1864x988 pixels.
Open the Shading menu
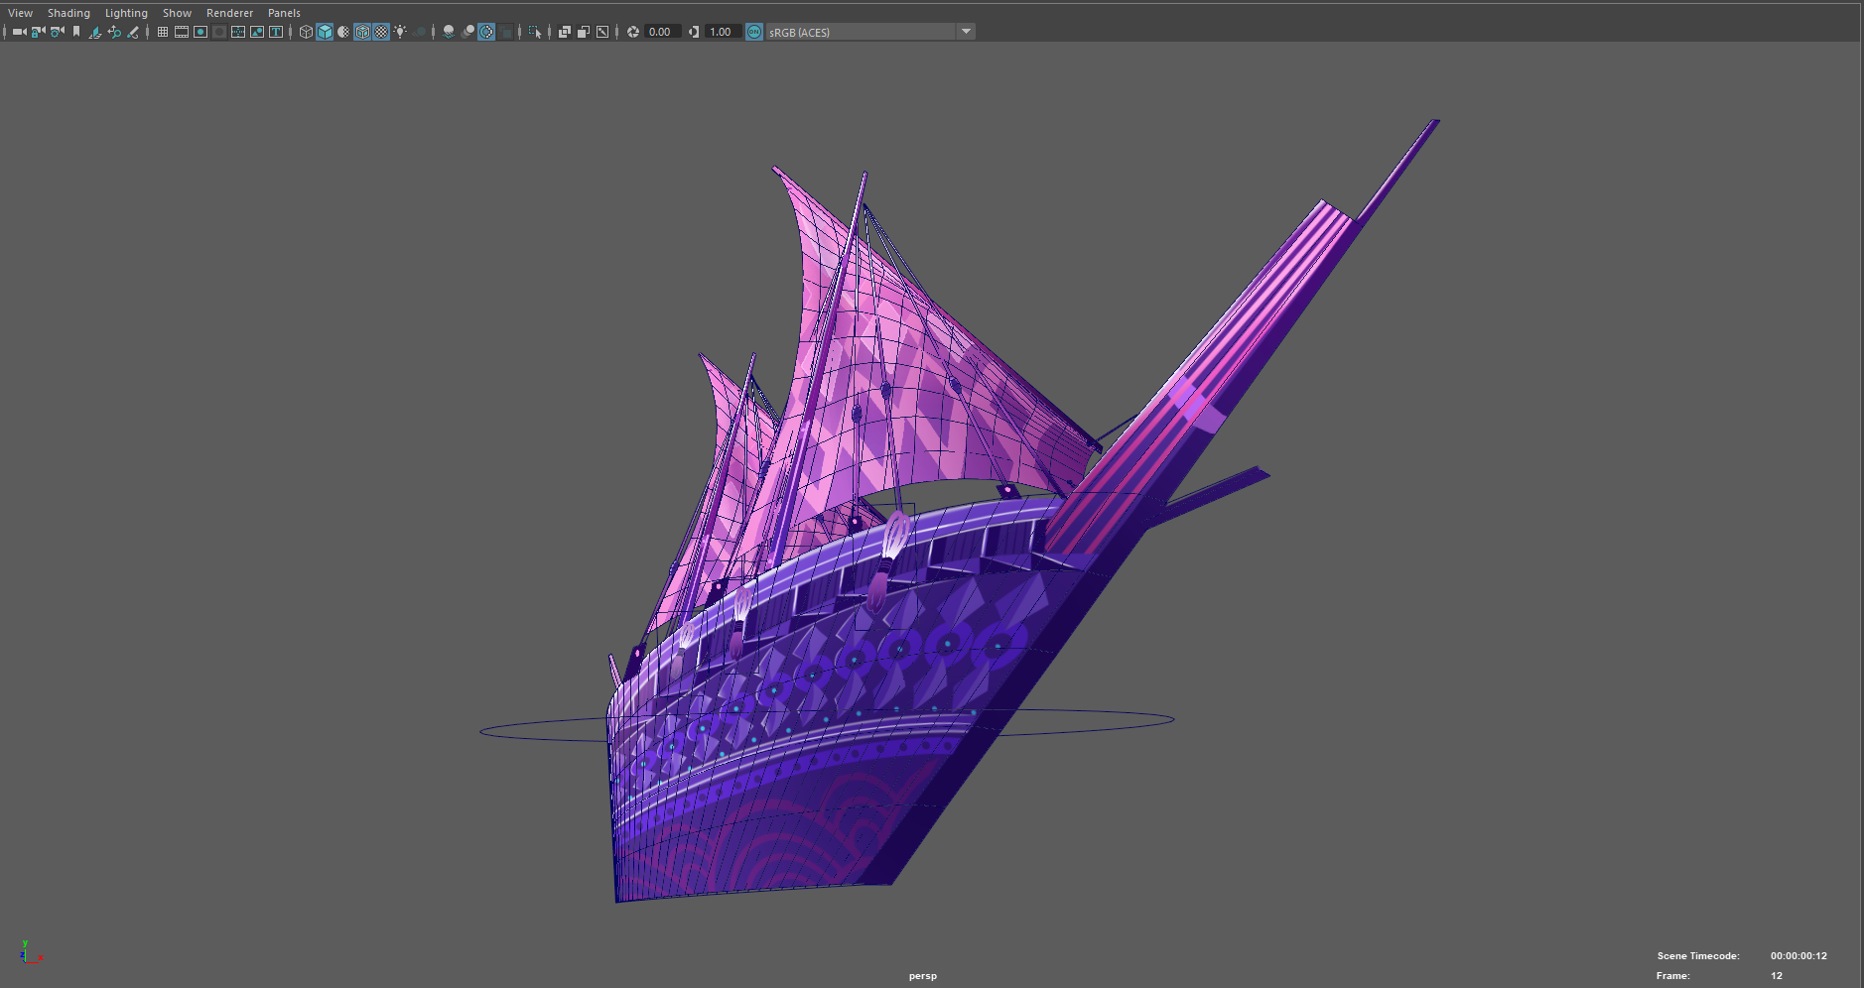click(x=68, y=13)
